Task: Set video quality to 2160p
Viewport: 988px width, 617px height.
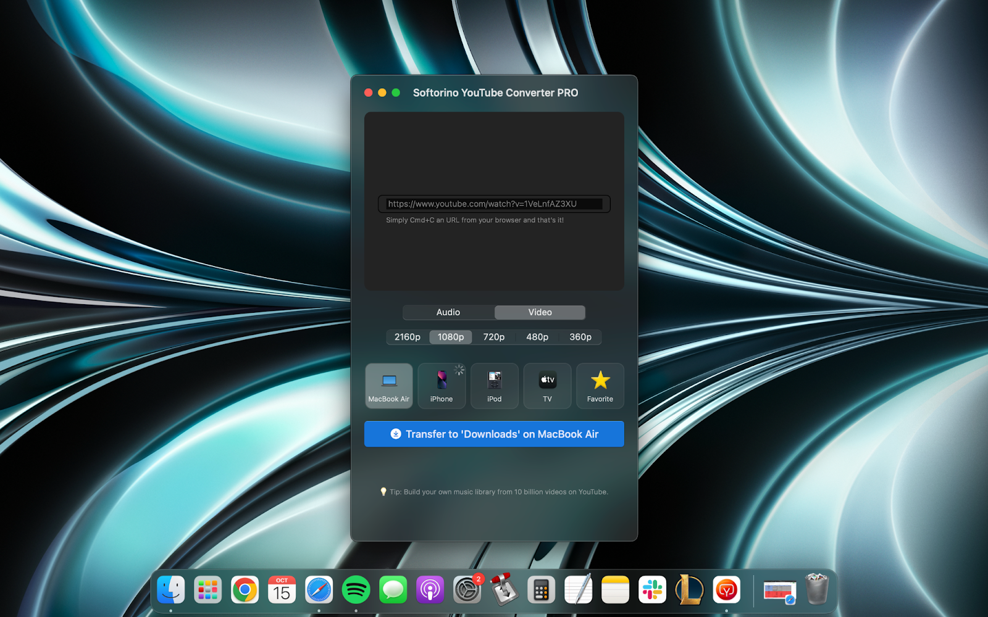Action: click(408, 337)
